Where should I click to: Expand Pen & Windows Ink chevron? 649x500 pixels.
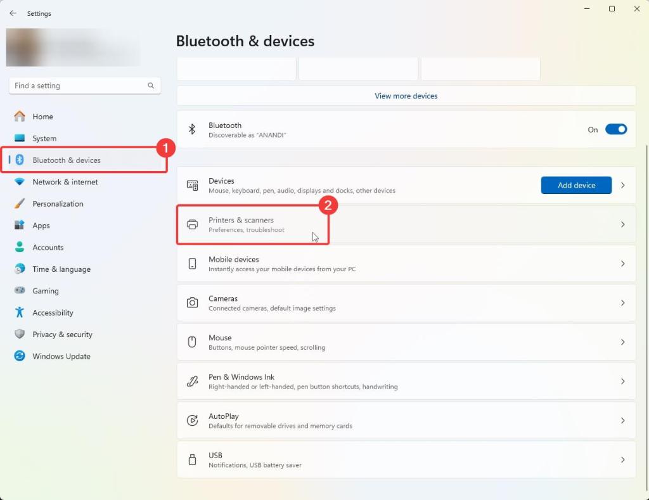[x=622, y=381]
